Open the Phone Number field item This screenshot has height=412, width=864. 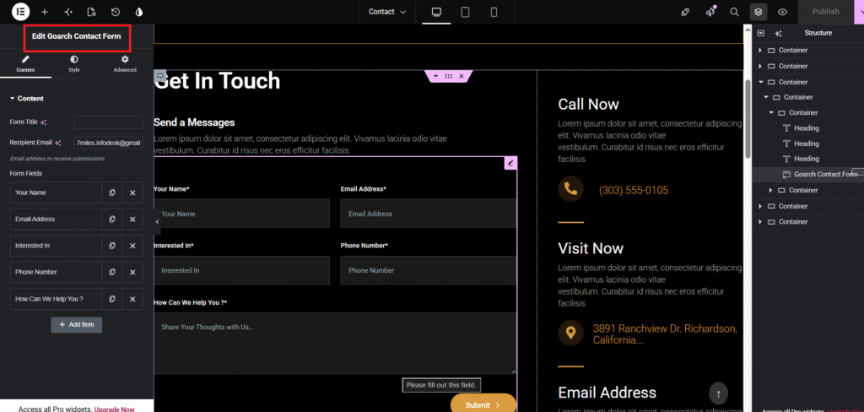tap(56, 272)
